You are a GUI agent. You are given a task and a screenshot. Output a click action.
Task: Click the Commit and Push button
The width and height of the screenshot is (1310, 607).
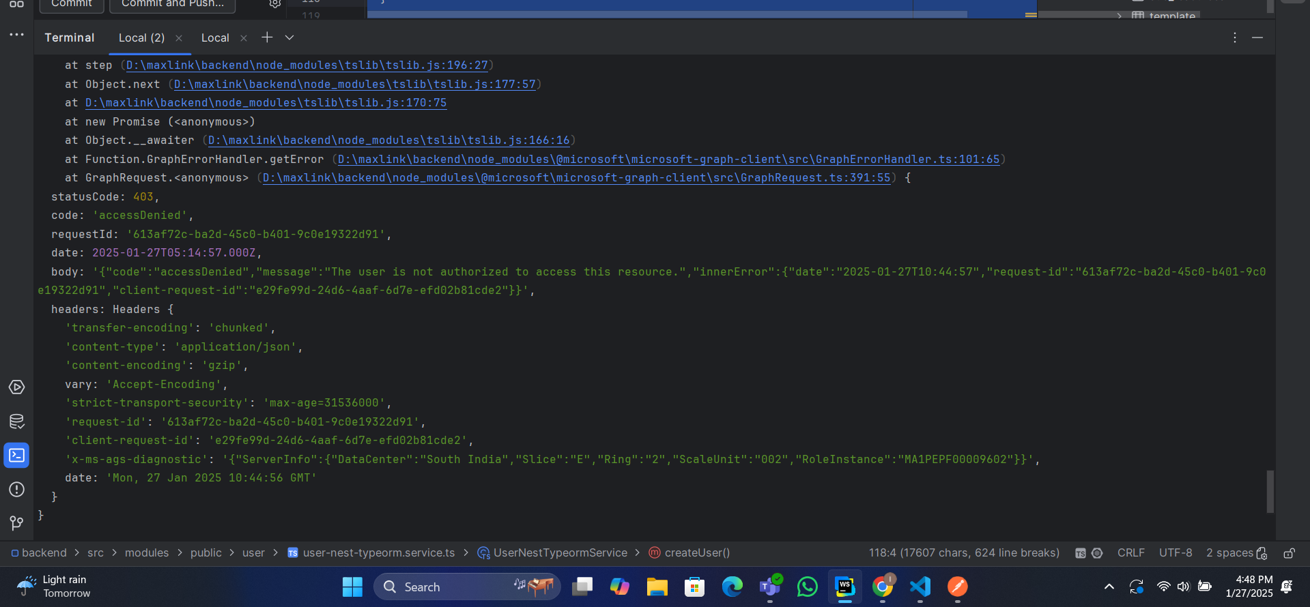click(x=173, y=4)
